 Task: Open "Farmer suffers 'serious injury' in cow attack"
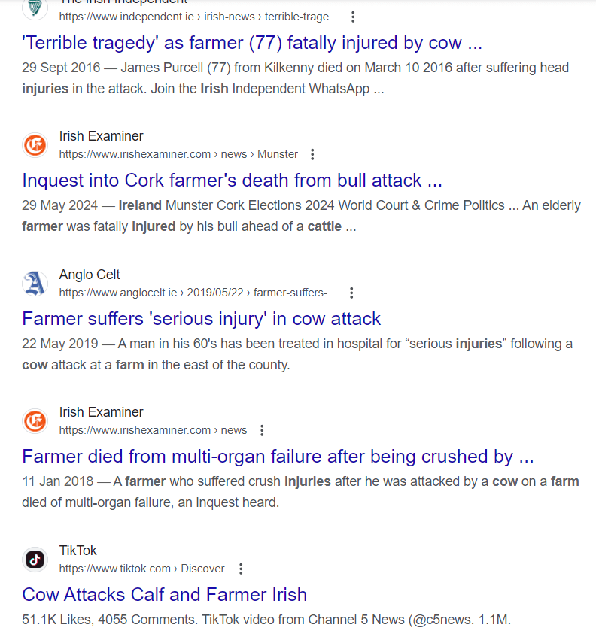pos(202,318)
